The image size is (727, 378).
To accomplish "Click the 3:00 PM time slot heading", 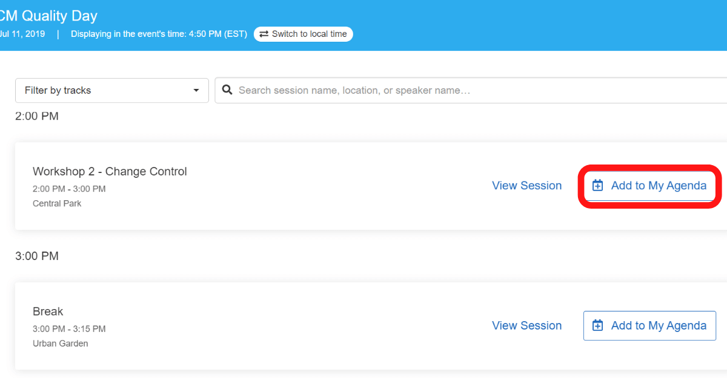I will tap(37, 256).
